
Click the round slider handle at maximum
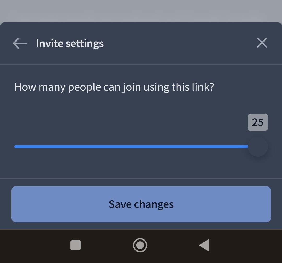point(258,147)
